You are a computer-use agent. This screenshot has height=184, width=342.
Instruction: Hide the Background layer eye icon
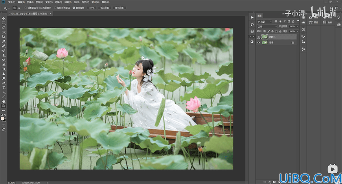(259, 43)
